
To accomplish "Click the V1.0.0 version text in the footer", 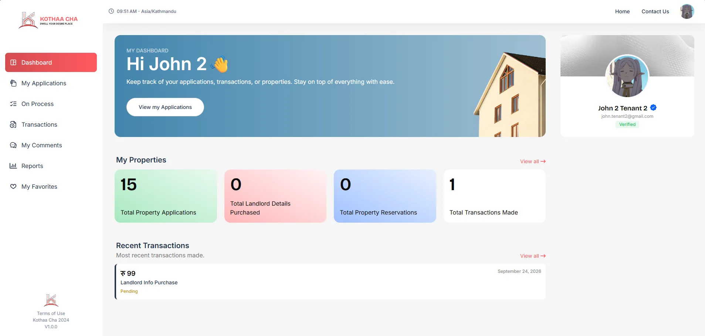I will [x=51, y=327].
